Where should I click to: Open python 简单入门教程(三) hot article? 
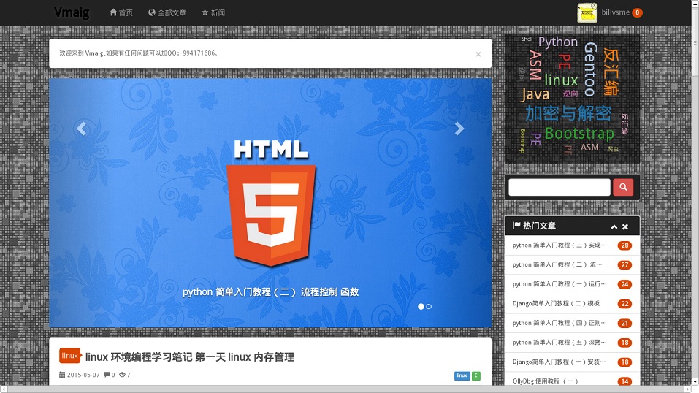(559, 245)
